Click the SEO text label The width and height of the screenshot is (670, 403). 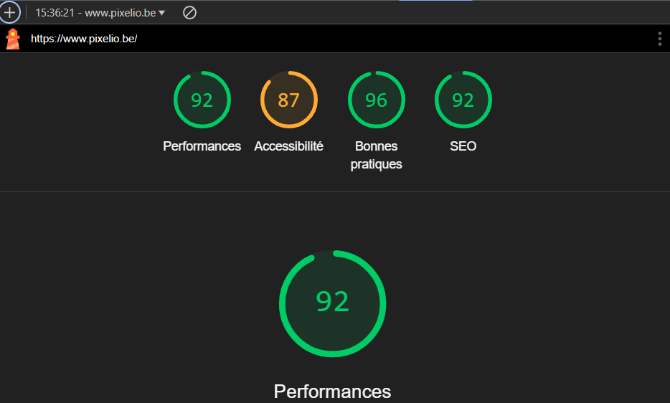tap(463, 146)
